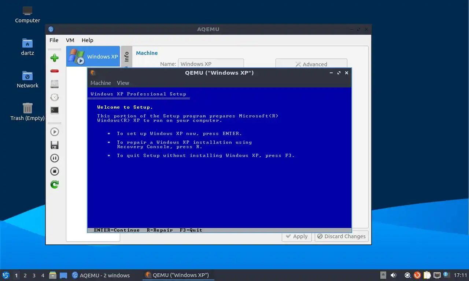Click Discard Changes button
The image size is (469, 281).
coord(341,236)
